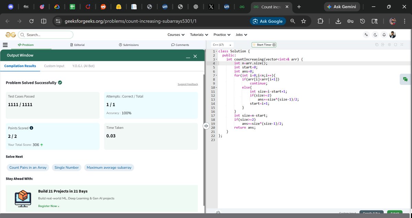This screenshot has height=218, width=412.
Task: Open the hamburger sidebar menu
Action: [x=5, y=45]
